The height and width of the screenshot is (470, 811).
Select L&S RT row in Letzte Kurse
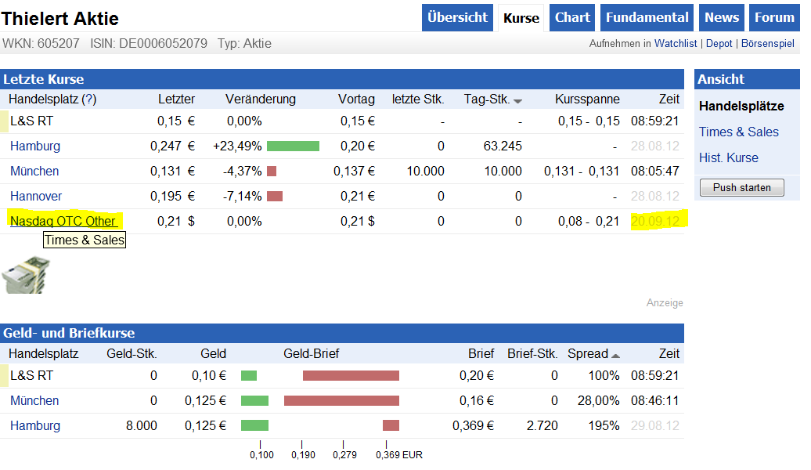pos(341,121)
